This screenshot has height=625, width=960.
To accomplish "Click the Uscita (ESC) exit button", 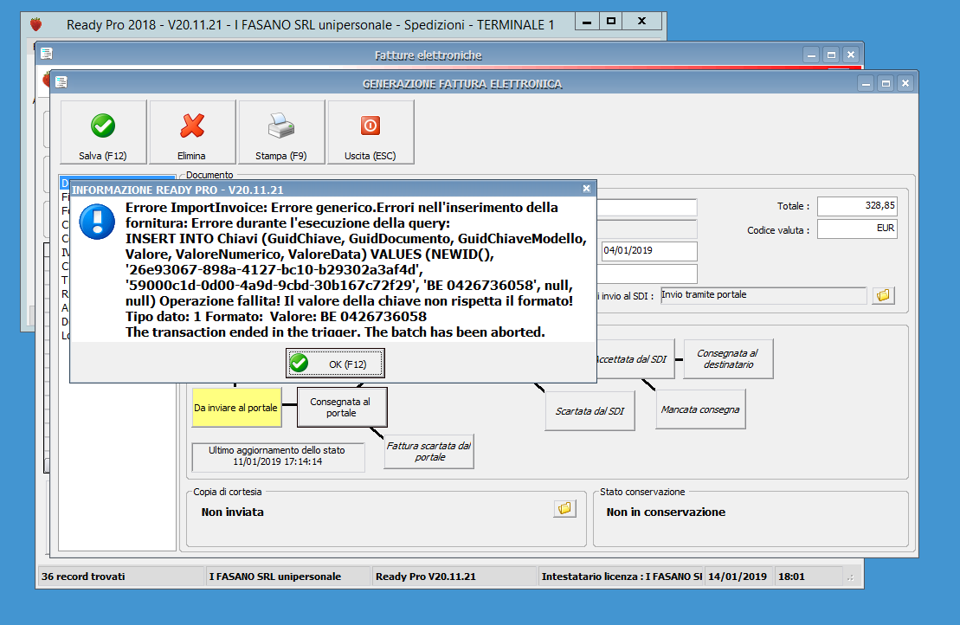I will click(370, 132).
